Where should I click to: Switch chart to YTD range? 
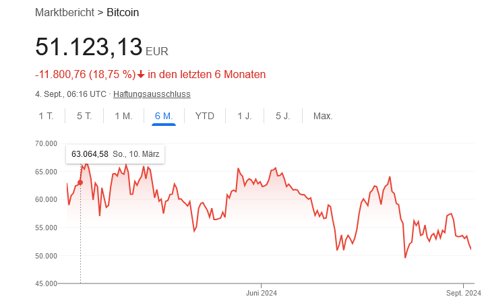(x=204, y=116)
